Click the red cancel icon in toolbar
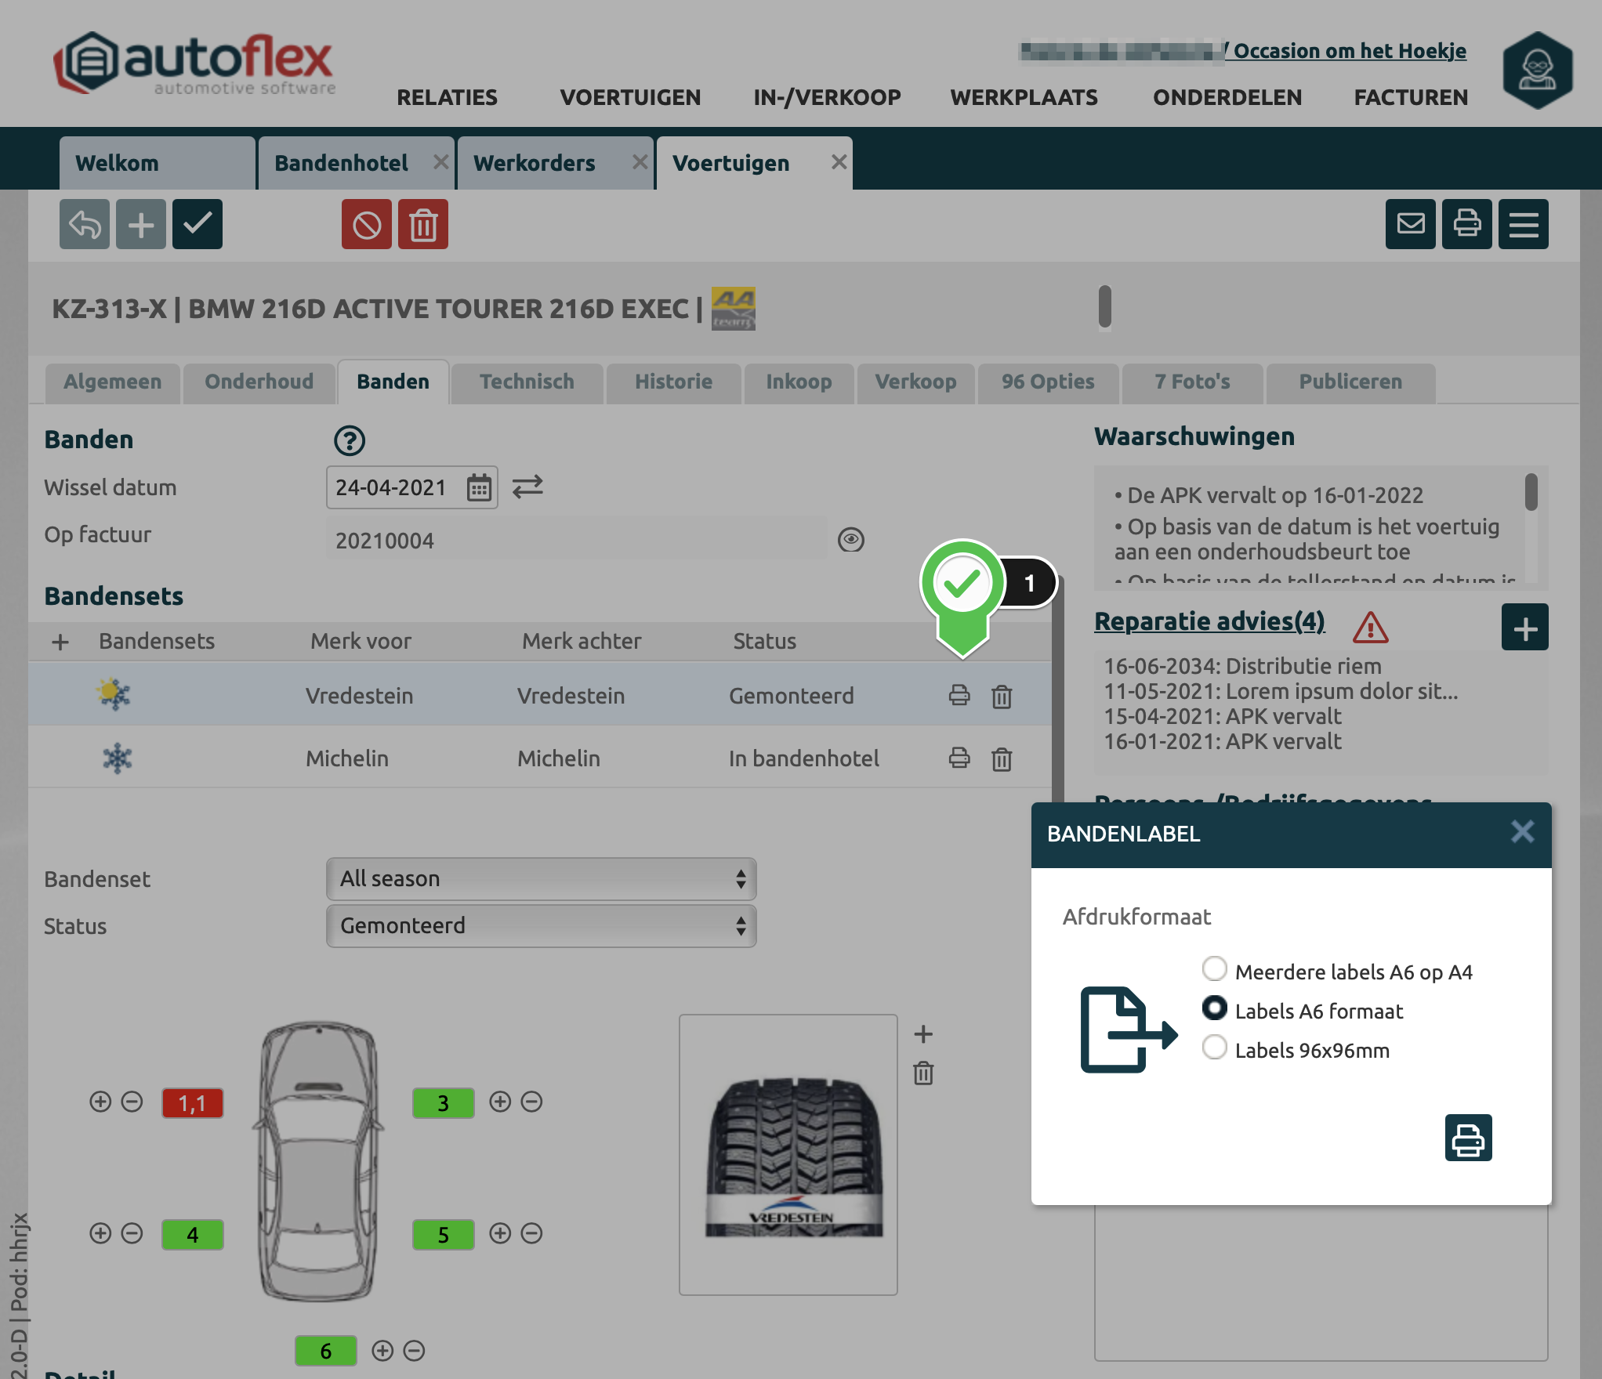 (x=366, y=225)
